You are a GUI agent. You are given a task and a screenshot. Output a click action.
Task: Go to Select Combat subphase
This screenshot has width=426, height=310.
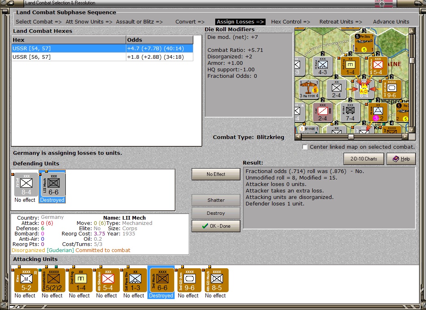point(39,22)
